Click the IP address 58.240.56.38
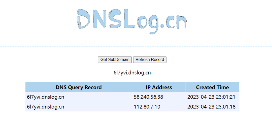Viewport: 272px width, 123px height. (149, 97)
